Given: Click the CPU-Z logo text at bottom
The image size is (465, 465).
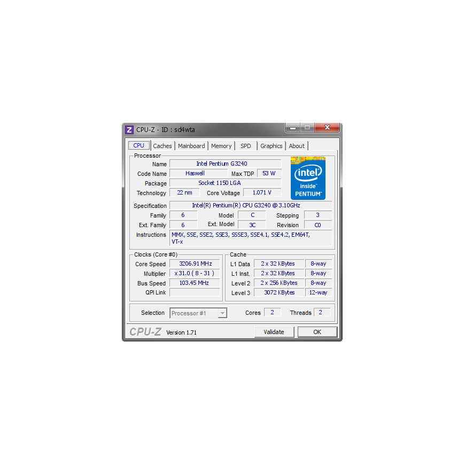Looking at the screenshot, I should 145,332.
